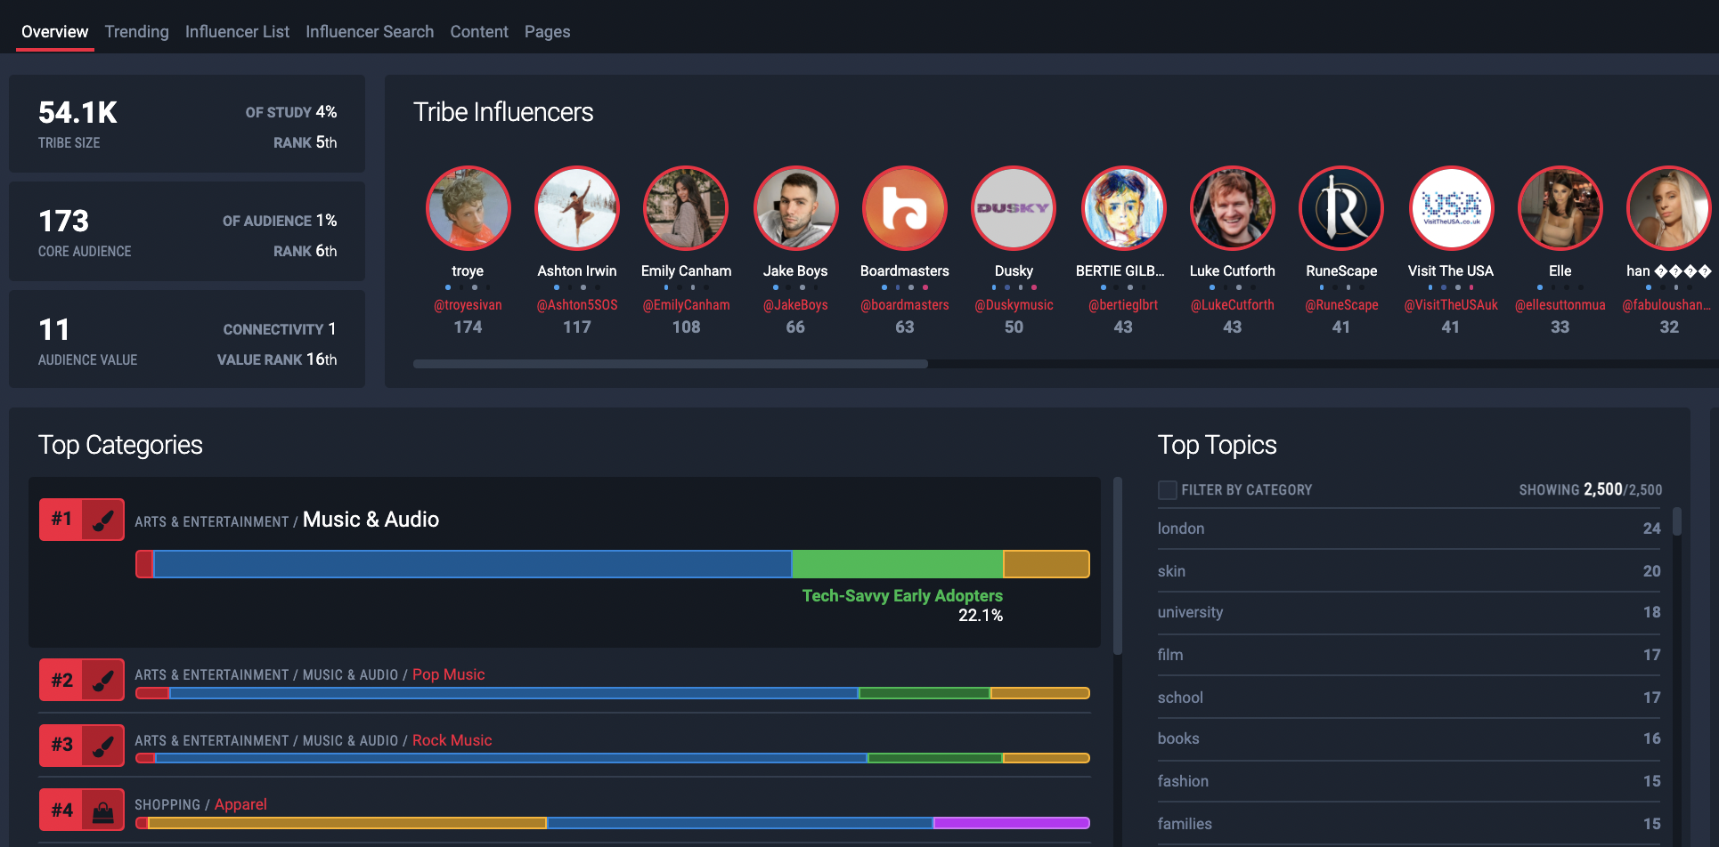This screenshot has width=1719, height=847.
Task: Click the paintbrush icon on category #1
Action: tap(103, 520)
